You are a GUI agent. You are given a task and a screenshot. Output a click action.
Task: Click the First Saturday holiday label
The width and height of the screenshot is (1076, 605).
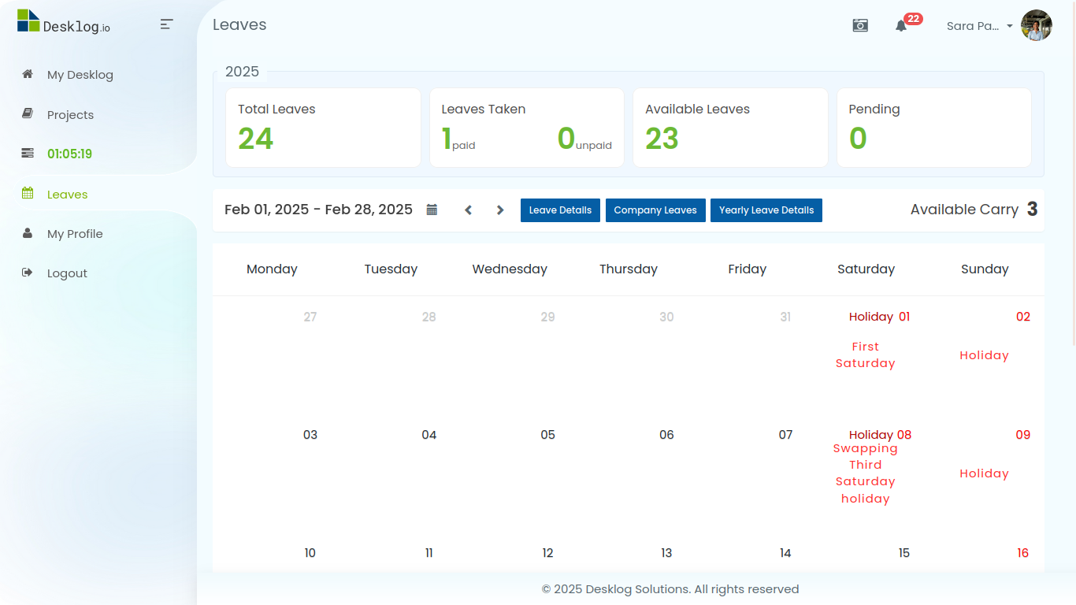pyautogui.click(x=866, y=354)
